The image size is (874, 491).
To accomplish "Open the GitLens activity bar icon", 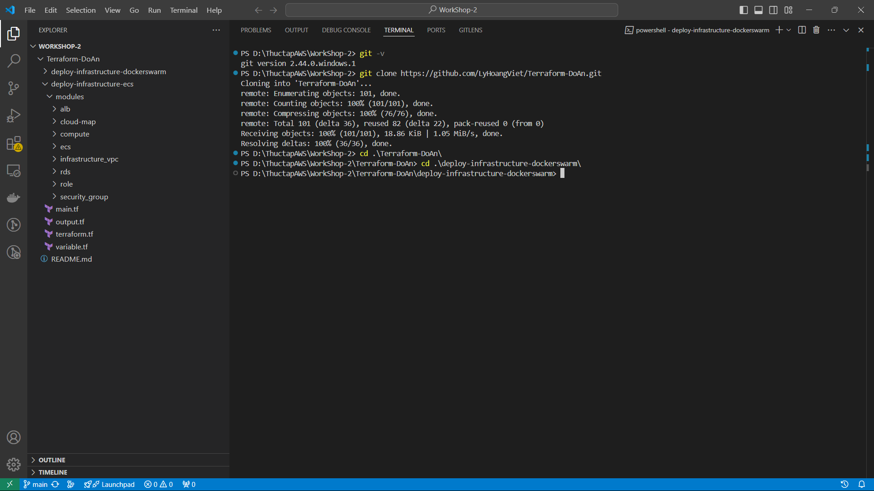I will pos(14,225).
